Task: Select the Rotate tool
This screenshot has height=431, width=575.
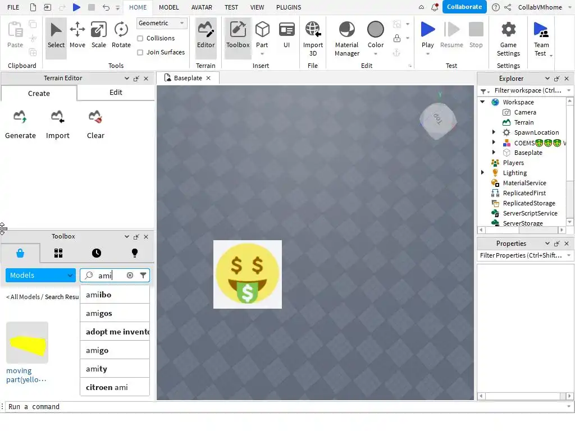Action: pos(121,35)
